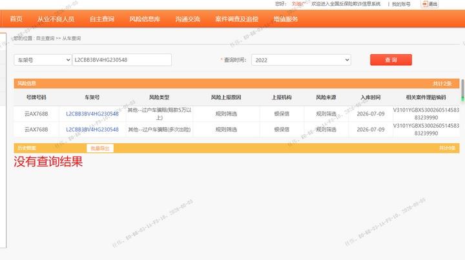Click 2026-07-09 date in 多次出险 row

point(371,130)
